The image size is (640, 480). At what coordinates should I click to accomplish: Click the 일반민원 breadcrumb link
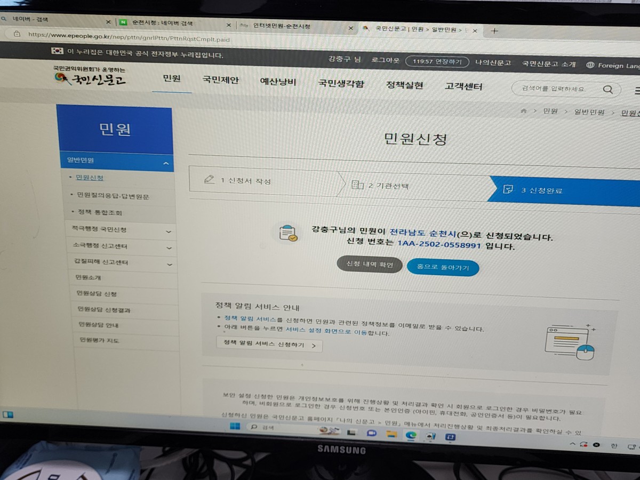click(x=589, y=113)
